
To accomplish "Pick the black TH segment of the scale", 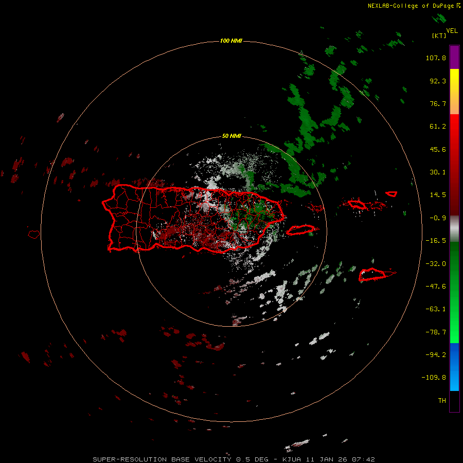I will [454, 401].
